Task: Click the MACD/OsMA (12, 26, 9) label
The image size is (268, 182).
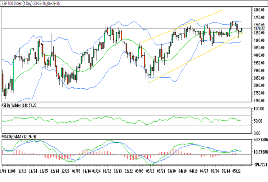Action: pyautogui.click(x=19, y=137)
